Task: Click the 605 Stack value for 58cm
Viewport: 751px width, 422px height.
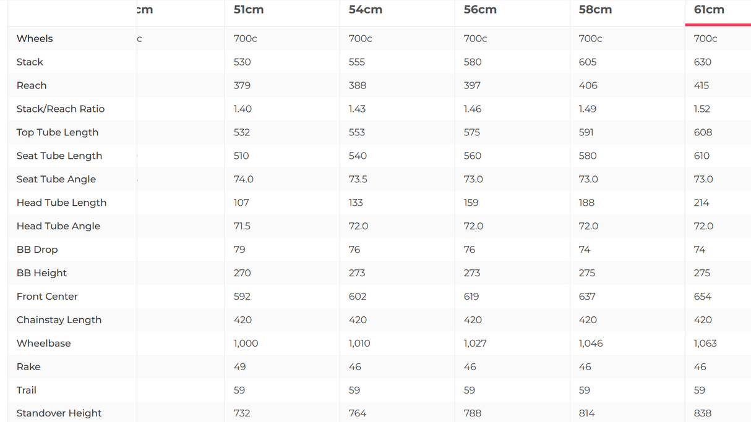Action: click(588, 62)
